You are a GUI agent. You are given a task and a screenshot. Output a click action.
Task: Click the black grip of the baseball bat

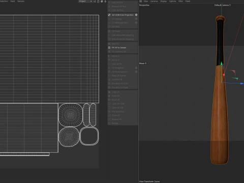point(220,42)
